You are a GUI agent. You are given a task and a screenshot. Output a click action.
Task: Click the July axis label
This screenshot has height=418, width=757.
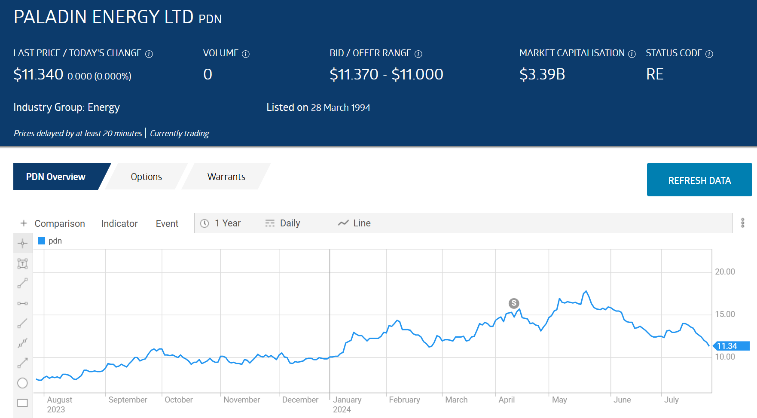(x=671, y=400)
